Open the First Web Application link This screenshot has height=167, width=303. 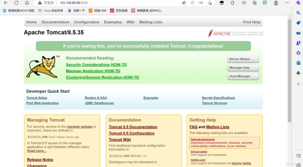[42, 103]
